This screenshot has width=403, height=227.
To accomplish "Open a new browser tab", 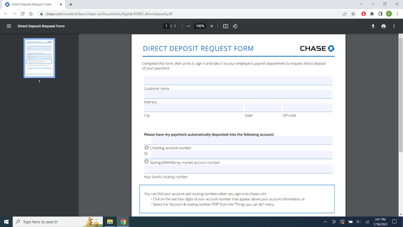I will [70, 5].
